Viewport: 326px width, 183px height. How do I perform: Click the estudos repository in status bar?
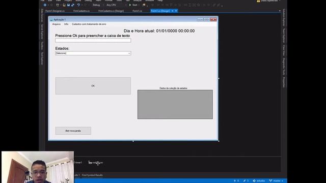pyautogui.click(x=259, y=181)
